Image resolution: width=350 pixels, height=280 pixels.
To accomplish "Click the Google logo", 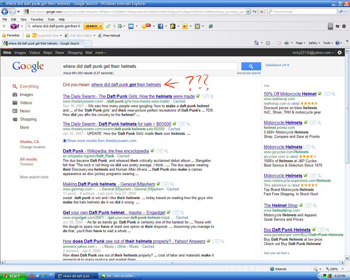I will pyautogui.click(x=28, y=66).
